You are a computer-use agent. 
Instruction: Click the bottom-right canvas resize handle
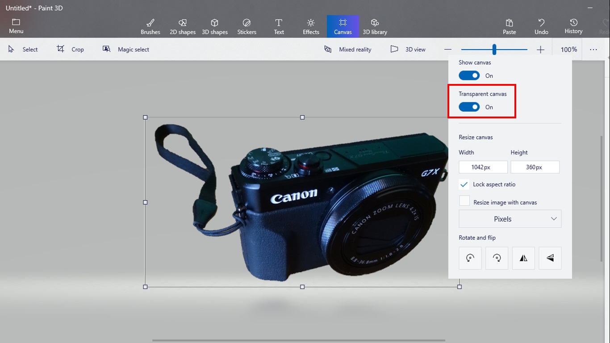point(460,287)
